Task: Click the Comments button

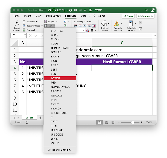Action: coord(146,16)
